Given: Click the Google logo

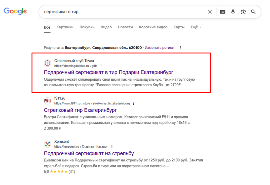Looking at the screenshot, I should pos(15,11).
